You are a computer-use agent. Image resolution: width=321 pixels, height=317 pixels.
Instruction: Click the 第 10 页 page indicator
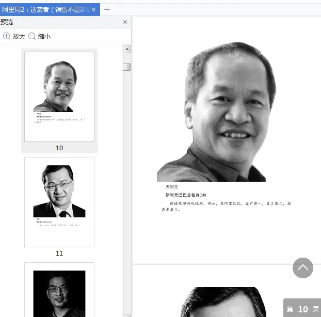click(x=302, y=309)
